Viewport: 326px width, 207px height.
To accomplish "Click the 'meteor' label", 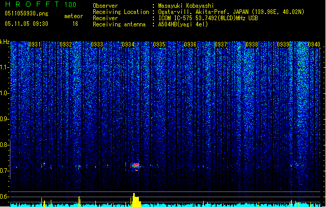I will pos(74,16).
